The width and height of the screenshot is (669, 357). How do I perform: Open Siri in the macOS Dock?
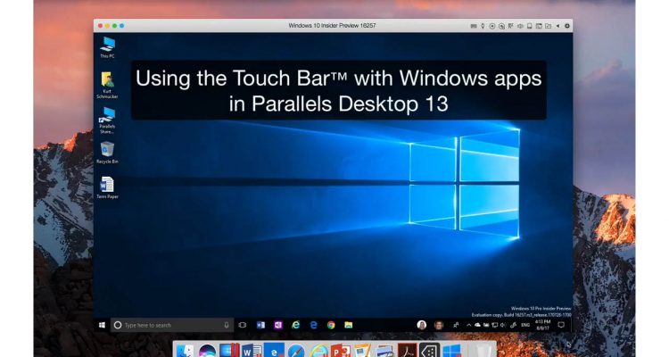click(x=207, y=351)
